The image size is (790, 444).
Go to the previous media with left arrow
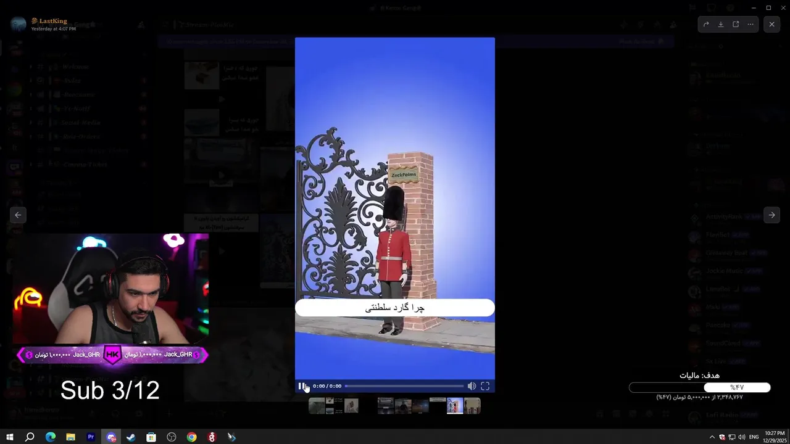tap(18, 215)
